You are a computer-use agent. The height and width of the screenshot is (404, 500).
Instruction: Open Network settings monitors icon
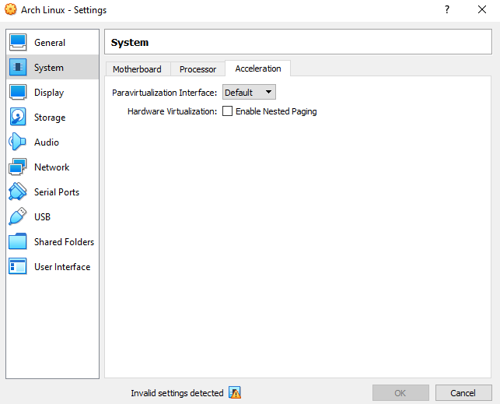18,167
